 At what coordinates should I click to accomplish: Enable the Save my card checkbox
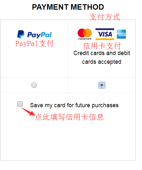20,104
